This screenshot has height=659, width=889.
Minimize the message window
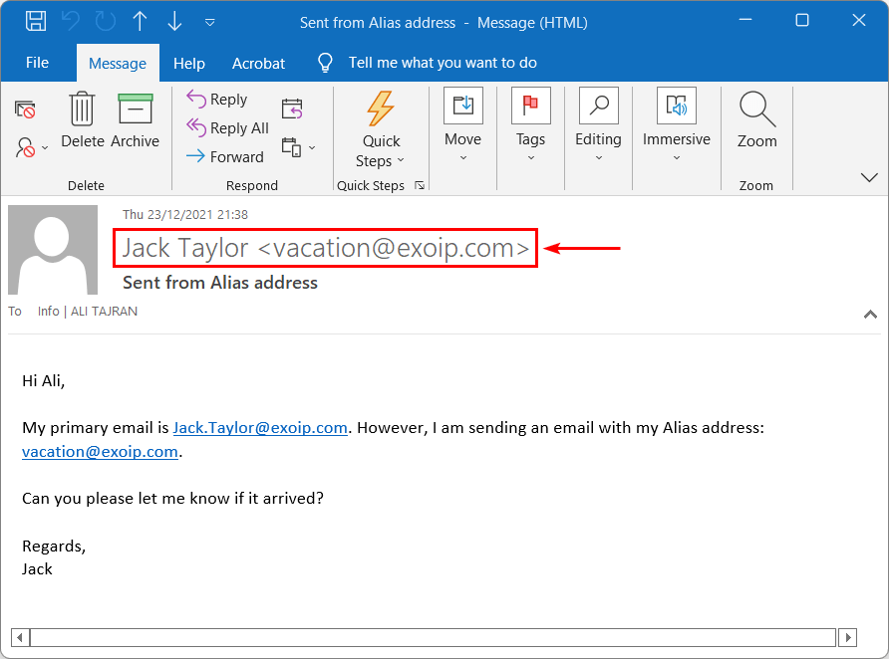(745, 20)
